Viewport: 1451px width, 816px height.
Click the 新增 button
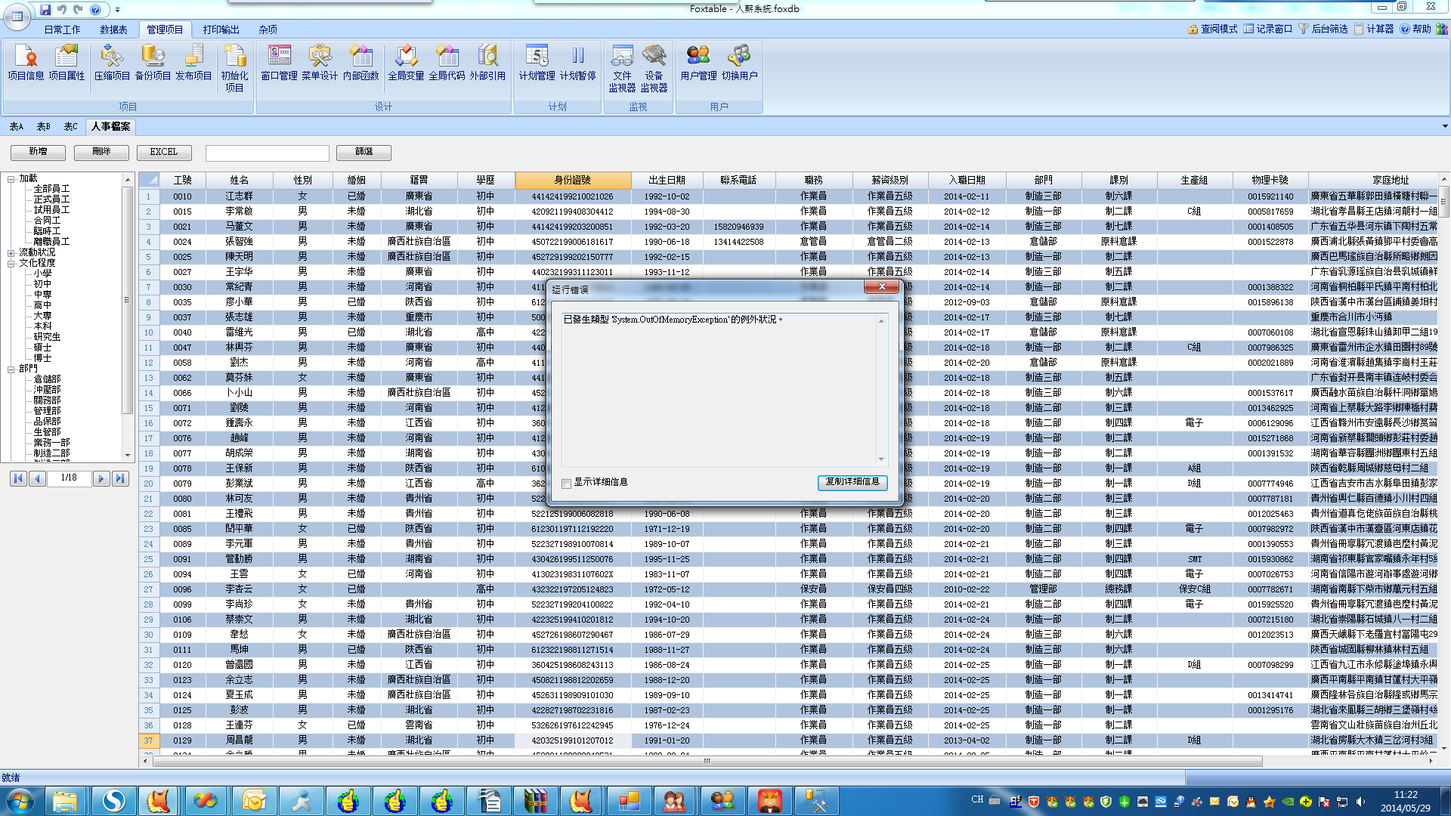coord(38,152)
